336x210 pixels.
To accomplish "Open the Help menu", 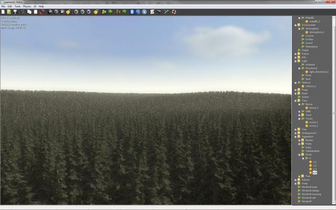I will point(41,6).
